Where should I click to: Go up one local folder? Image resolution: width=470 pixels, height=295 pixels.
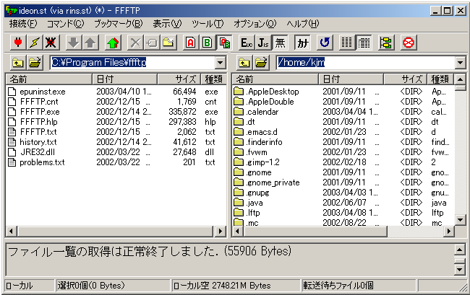(18, 63)
